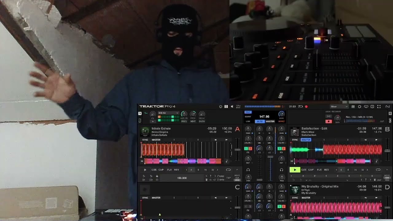Toggle FX panel icon at left edge

point(140,114)
